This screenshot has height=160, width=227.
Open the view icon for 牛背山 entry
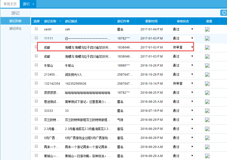point(207,66)
